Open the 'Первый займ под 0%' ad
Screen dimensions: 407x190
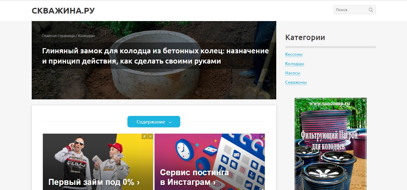[98, 162]
